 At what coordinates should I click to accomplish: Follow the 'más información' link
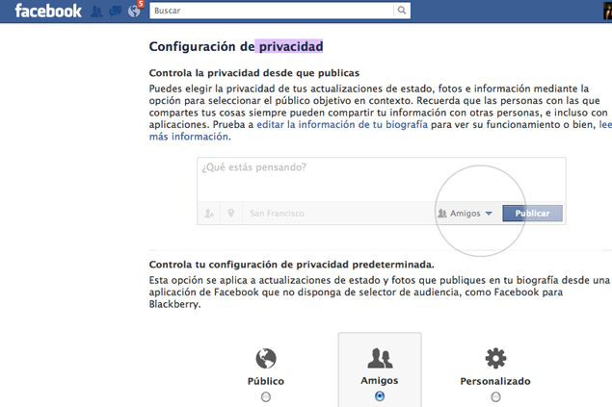click(x=189, y=137)
